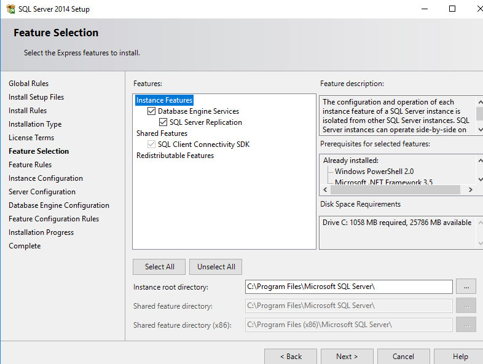Click the Shared feature directory field
The image size is (483, 364).
point(348,306)
